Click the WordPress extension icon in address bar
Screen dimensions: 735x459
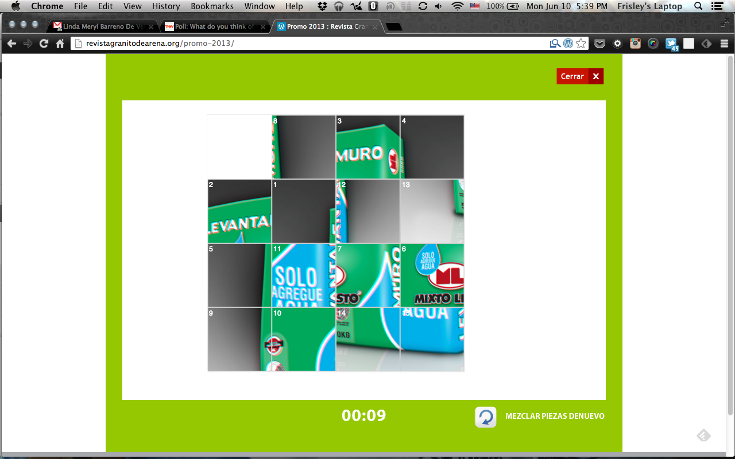tap(568, 44)
